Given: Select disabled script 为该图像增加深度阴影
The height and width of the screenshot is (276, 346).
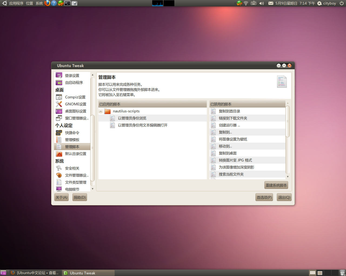Looking at the screenshot, I should coord(247,167).
